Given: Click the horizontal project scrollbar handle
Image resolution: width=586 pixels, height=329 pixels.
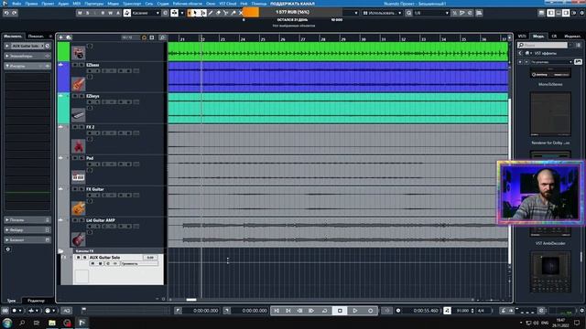Looking at the screenshot, I should [x=191, y=300].
